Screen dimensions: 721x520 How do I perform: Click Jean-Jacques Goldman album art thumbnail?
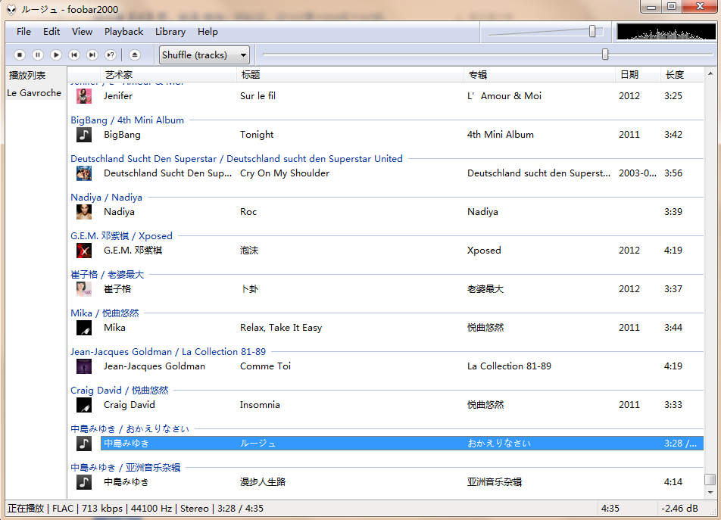point(83,366)
